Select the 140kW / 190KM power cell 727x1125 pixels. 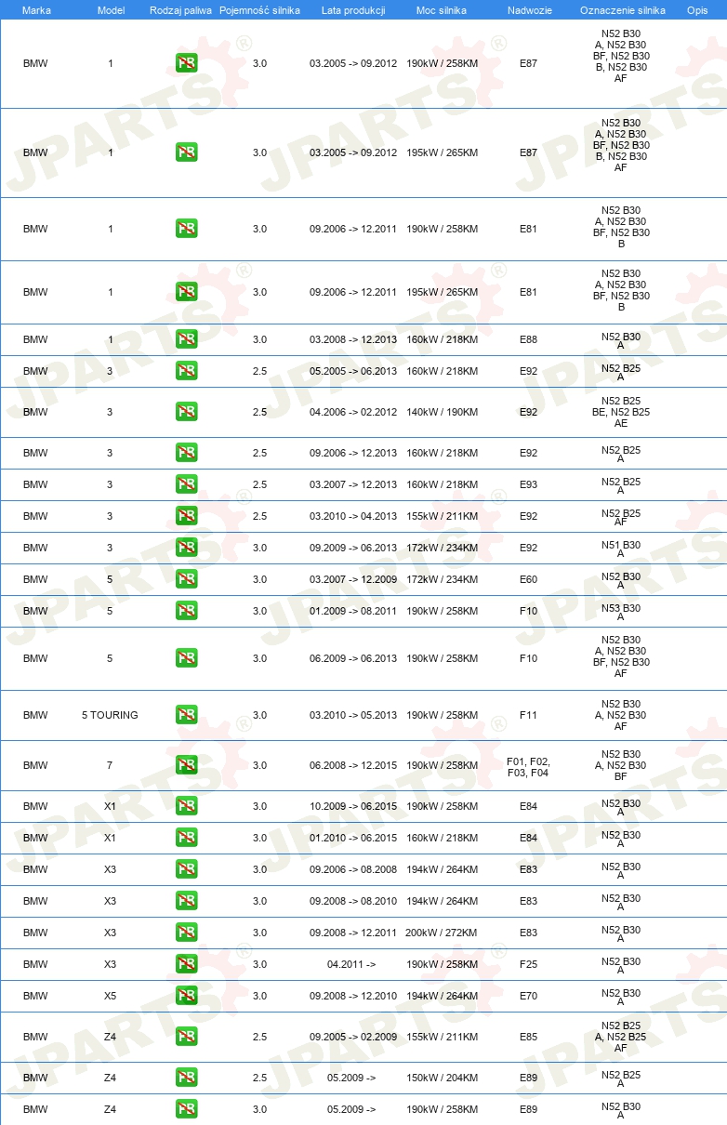click(442, 412)
